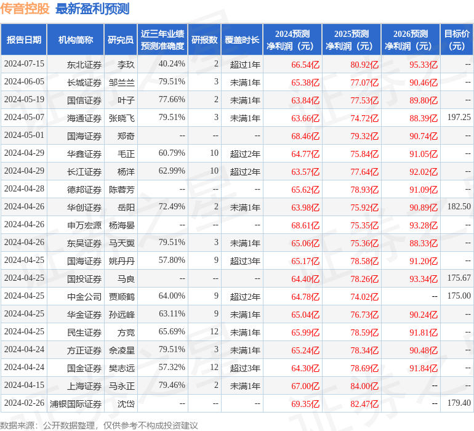
Task: Click the date 2024-05-01
Action: (x=24, y=135)
